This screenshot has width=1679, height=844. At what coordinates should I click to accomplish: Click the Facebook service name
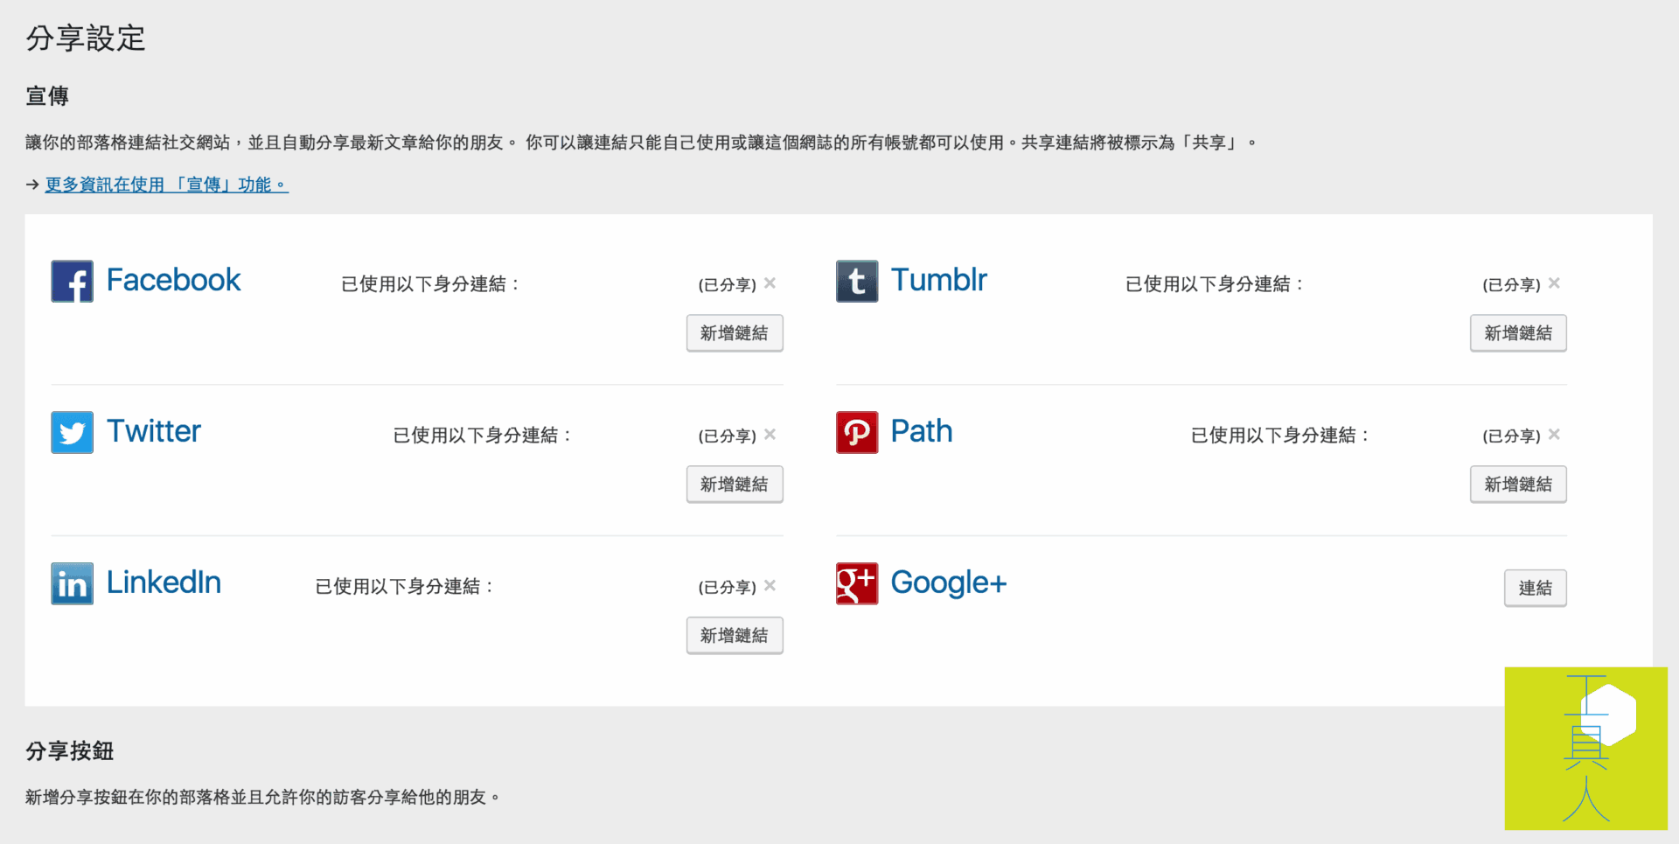click(173, 280)
